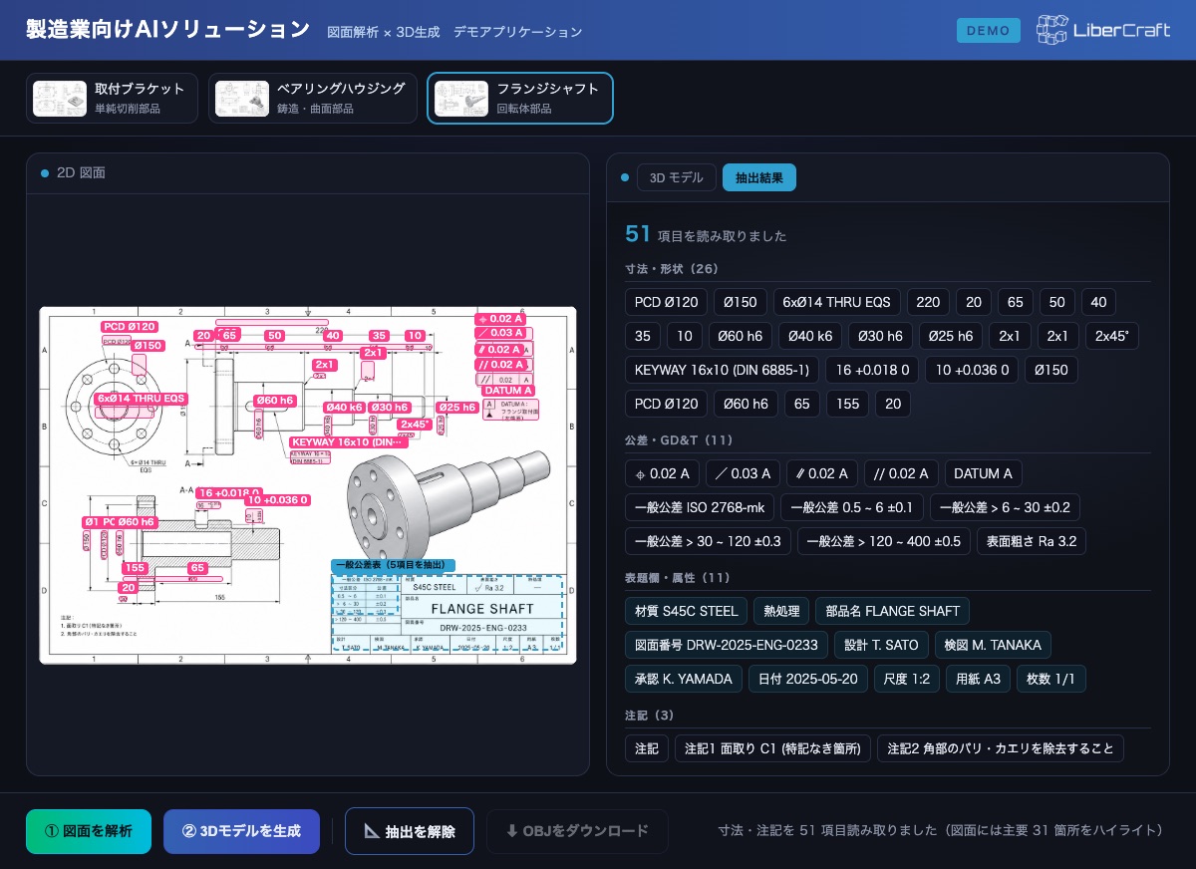1196x869 pixels.
Task: Click the 材質 S45C STEEL chip
Action: tap(686, 611)
